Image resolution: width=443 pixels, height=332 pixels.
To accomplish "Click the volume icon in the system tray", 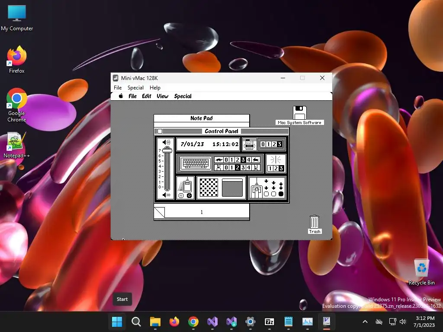I will (x=403, y=322).
